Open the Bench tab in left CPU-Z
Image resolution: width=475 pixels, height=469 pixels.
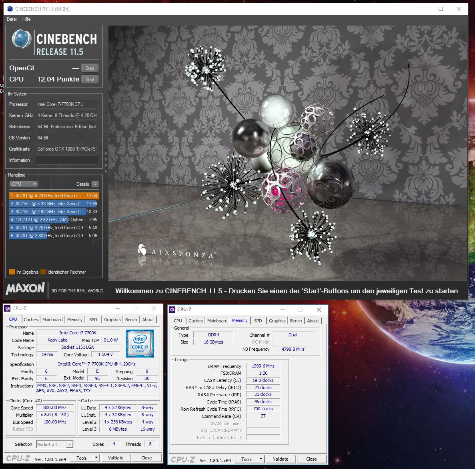point(131,319)
